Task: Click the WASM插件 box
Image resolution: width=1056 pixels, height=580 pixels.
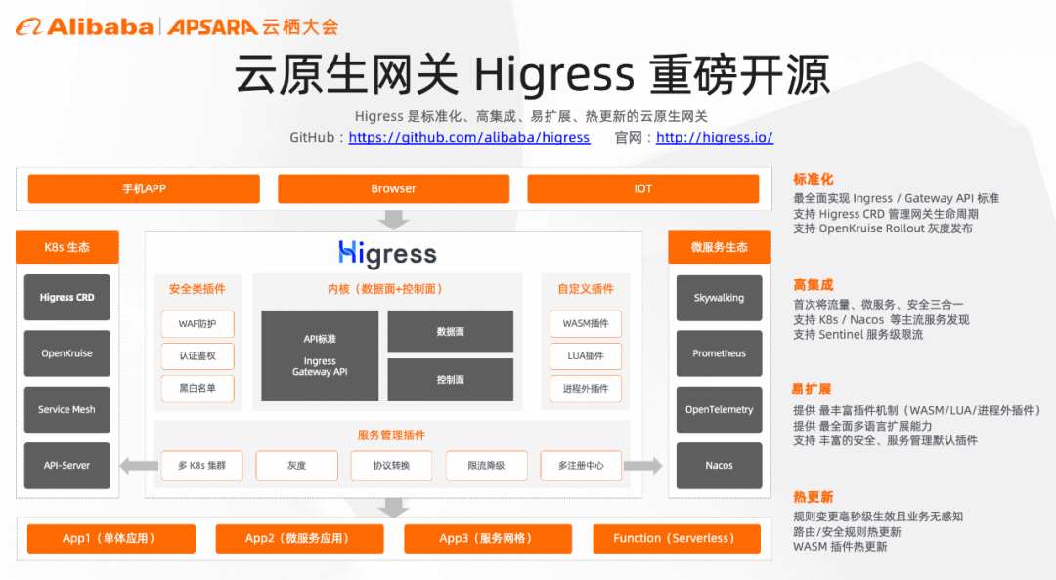Action: tap(586, 323)
